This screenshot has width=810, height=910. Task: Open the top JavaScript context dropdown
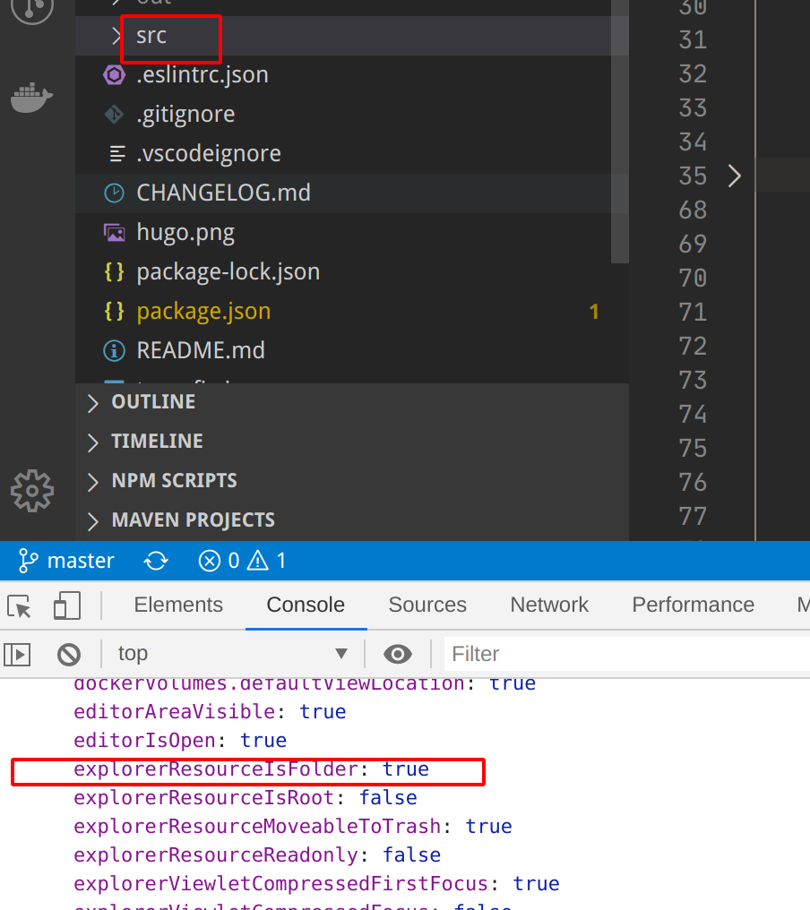coord(232,654)
